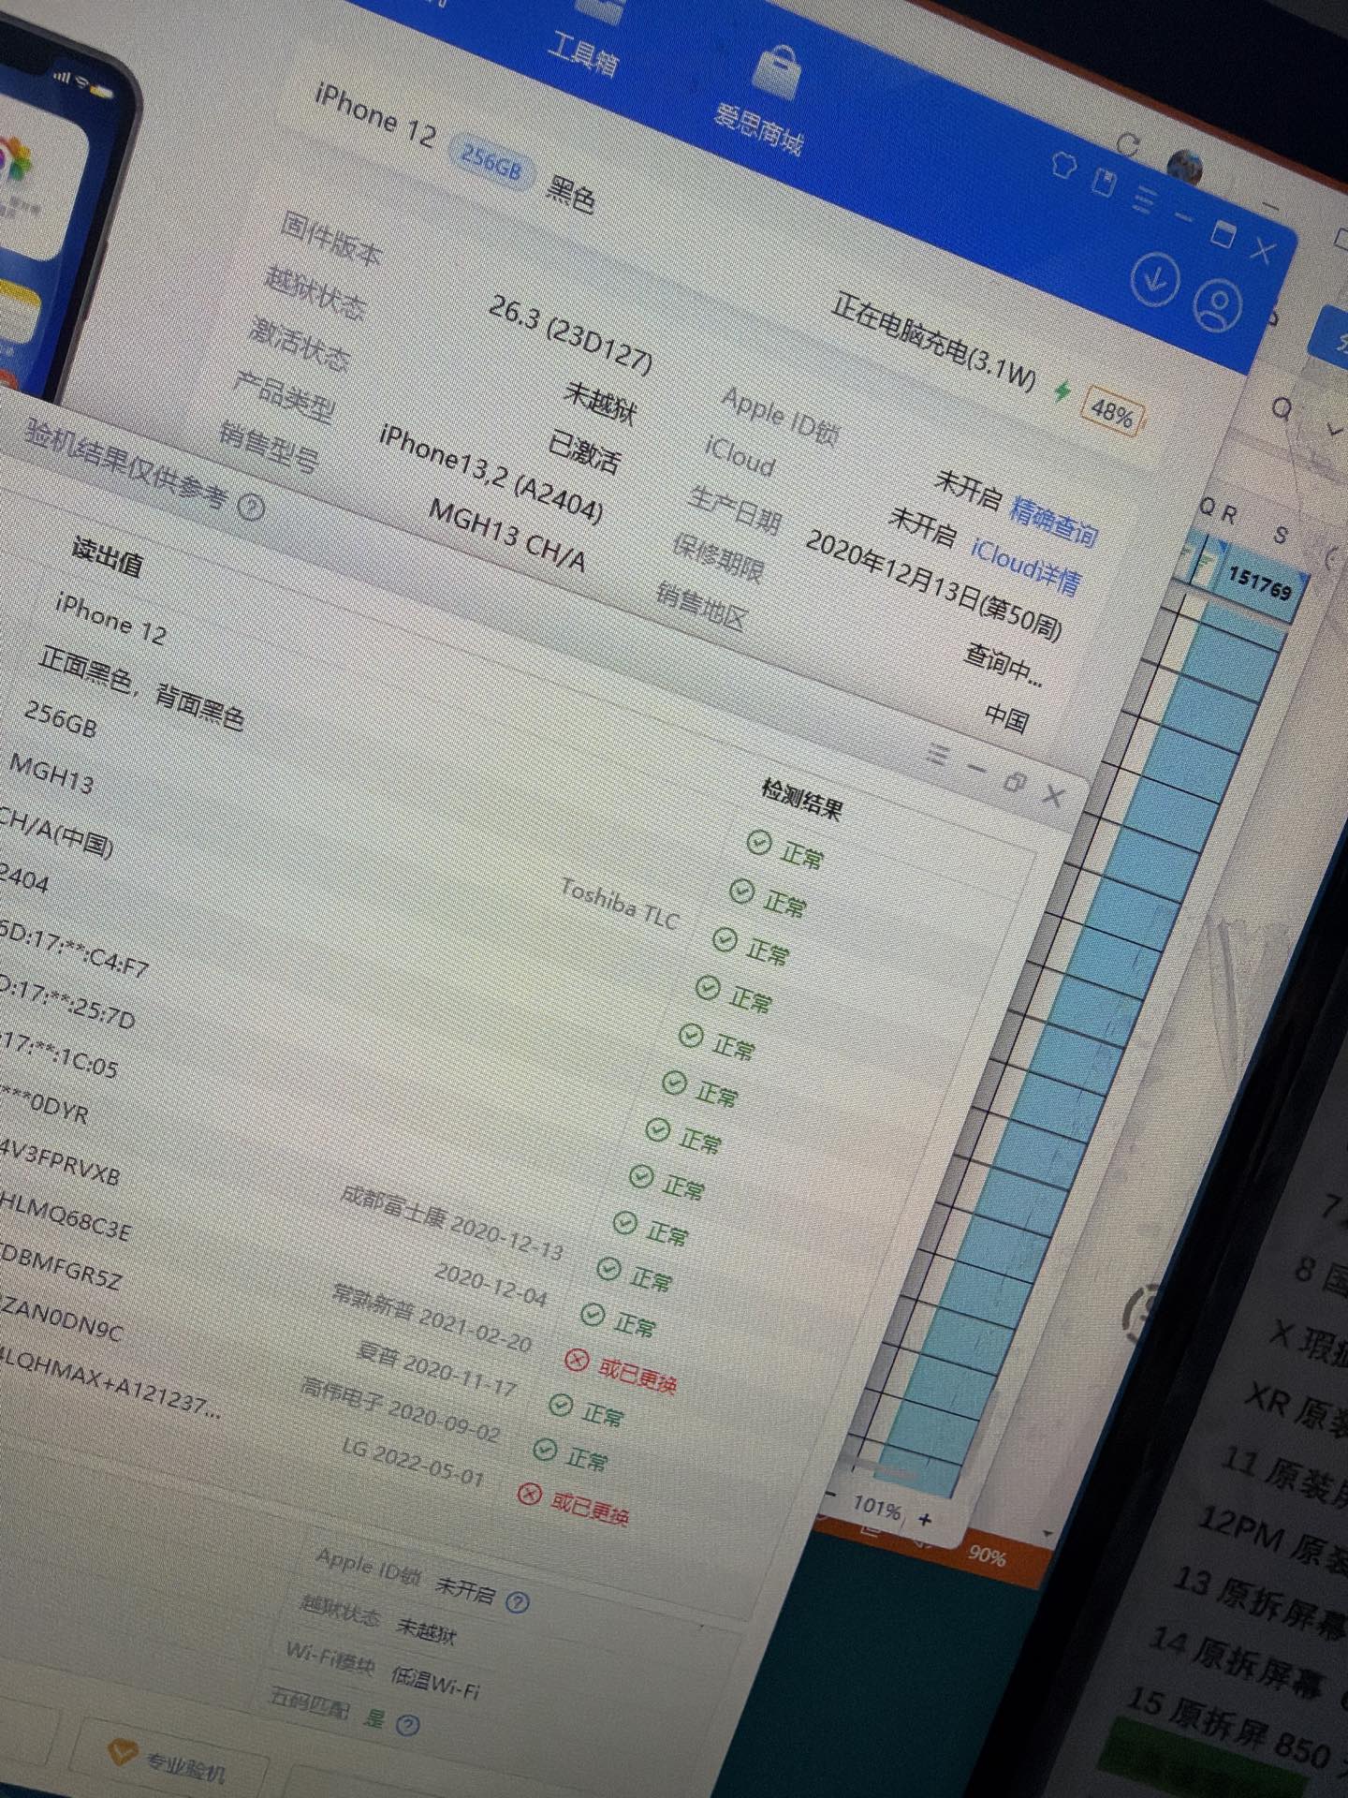Select the spreadsheet cell containing 151769
The width and height of the screenshot is (1348, 1798).
[1259, 585]
